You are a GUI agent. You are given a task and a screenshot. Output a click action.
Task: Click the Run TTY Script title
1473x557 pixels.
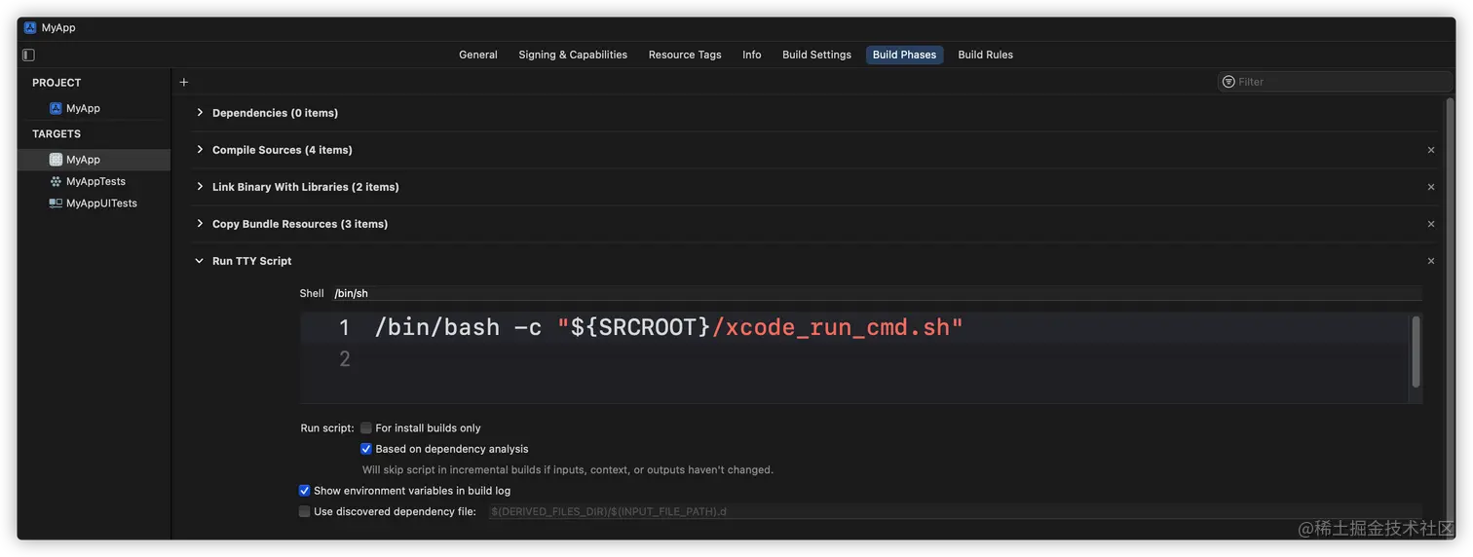[x=251, y=261]
